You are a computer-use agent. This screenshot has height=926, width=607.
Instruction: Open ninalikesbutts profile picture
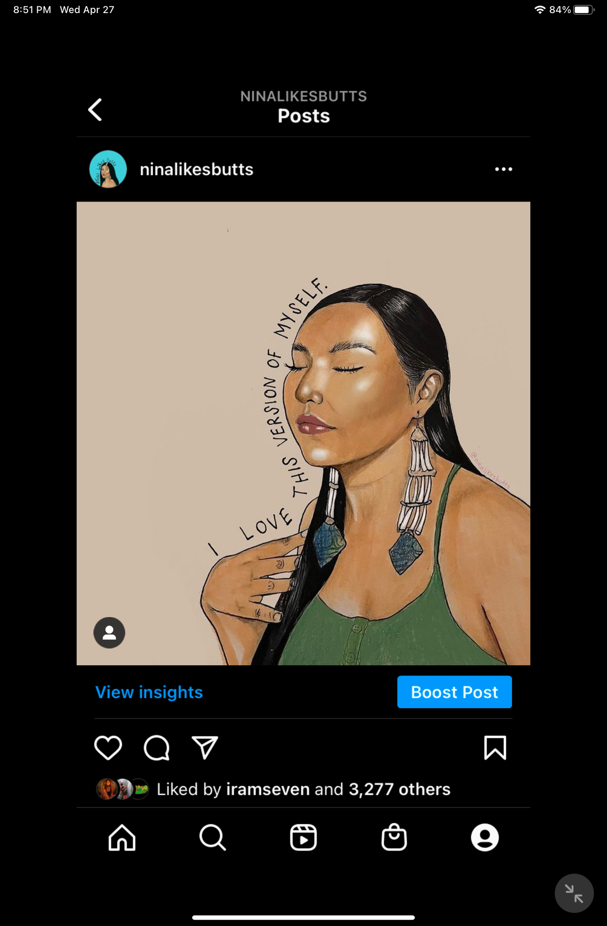click(x=108, y=169)
